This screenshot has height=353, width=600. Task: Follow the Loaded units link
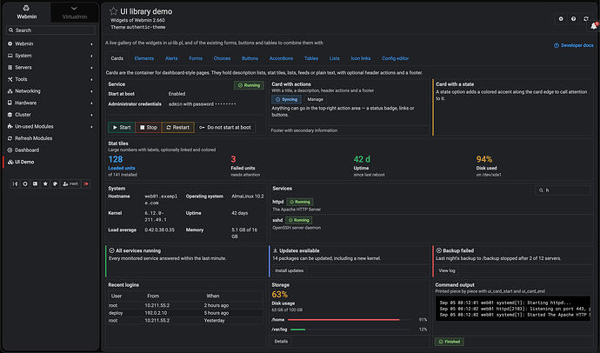(122, 168)
